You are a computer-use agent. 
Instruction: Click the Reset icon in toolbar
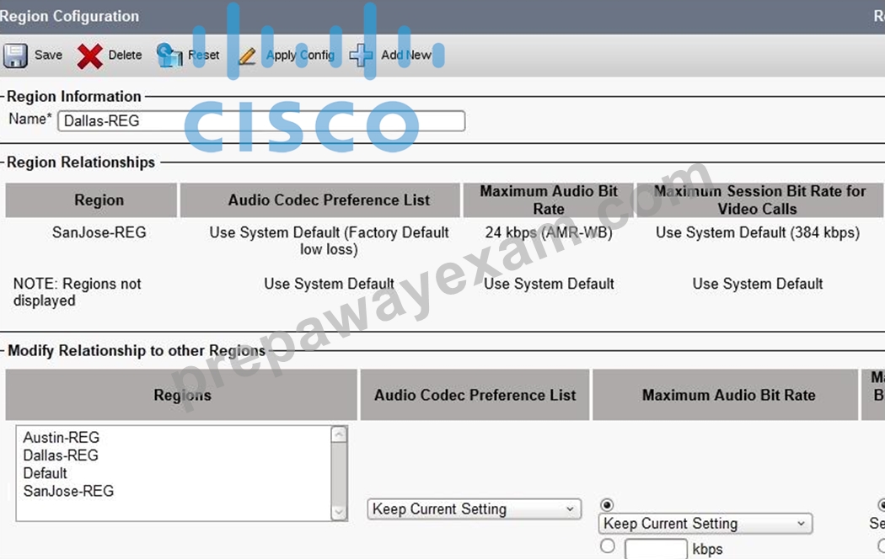(169, 56)
